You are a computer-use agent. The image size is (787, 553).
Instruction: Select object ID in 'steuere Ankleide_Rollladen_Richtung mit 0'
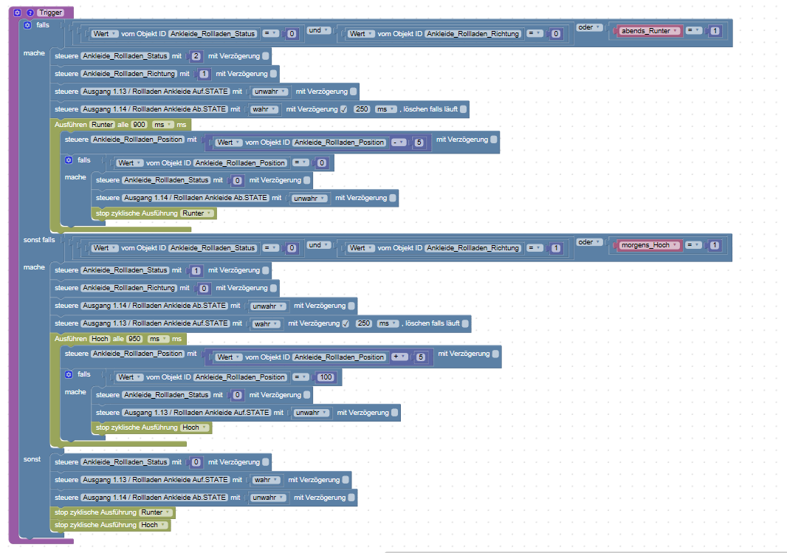[129, 288]
